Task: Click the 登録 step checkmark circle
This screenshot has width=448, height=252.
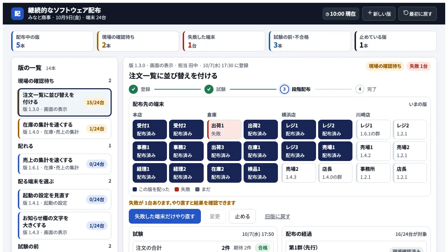Action: pyautogui.click(x=133, y=89)
